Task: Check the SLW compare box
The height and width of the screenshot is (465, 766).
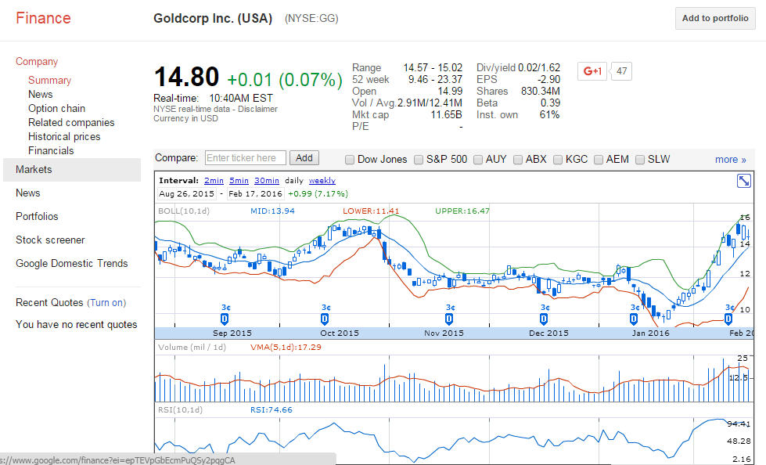Action: coord(640,160)
